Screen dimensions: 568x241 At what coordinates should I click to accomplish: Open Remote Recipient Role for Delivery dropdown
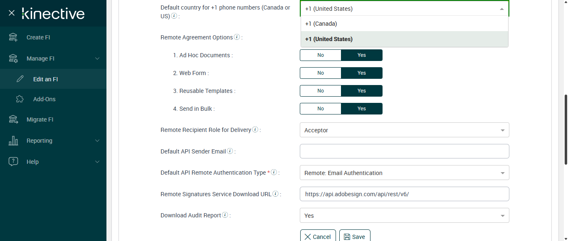coord(404,130)
